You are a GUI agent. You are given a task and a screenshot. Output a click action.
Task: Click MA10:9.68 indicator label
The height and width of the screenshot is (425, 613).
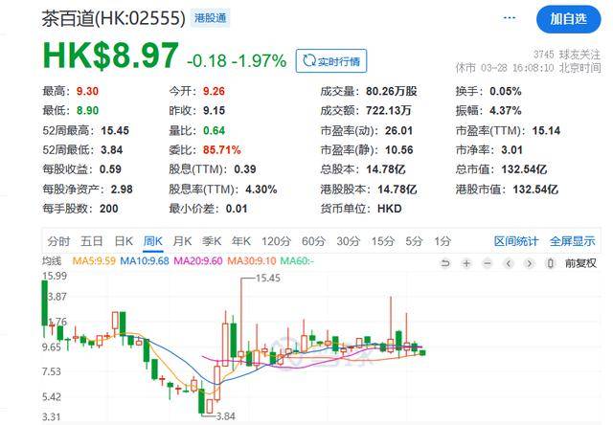pyautogui.click(x=145, y=260)
